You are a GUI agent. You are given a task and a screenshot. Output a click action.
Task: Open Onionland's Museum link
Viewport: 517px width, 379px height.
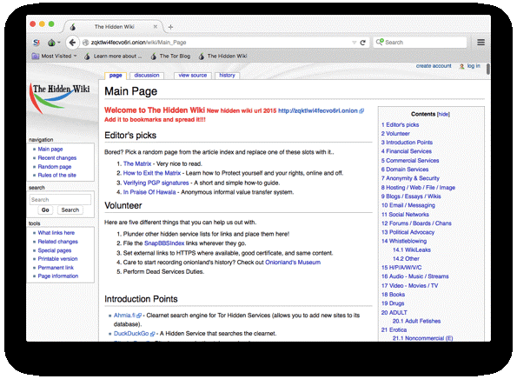pos(293,263)
